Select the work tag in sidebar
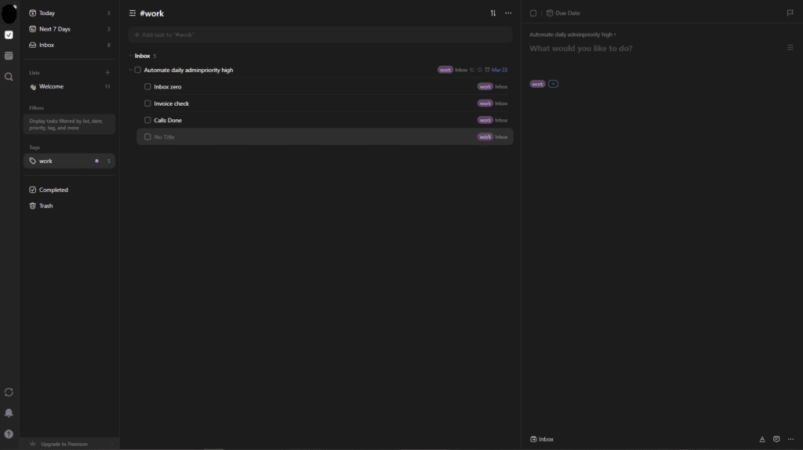Screen dimensions: 803x450 69,161
